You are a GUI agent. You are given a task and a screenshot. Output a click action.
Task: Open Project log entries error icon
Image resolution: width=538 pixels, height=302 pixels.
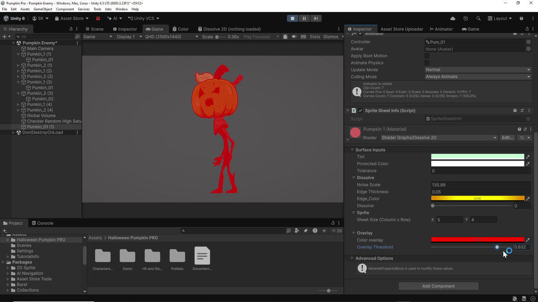(315, 231)
